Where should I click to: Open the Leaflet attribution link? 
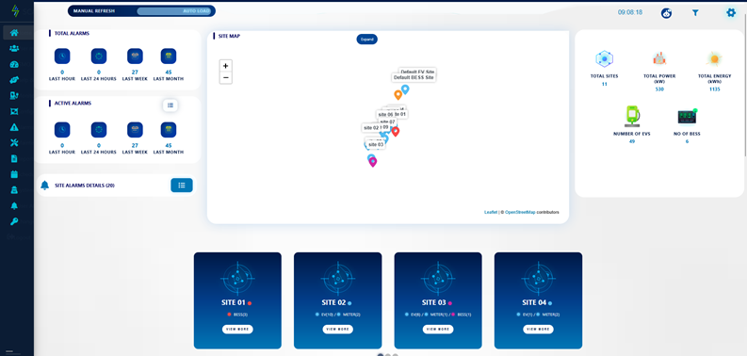coord(491,212)
